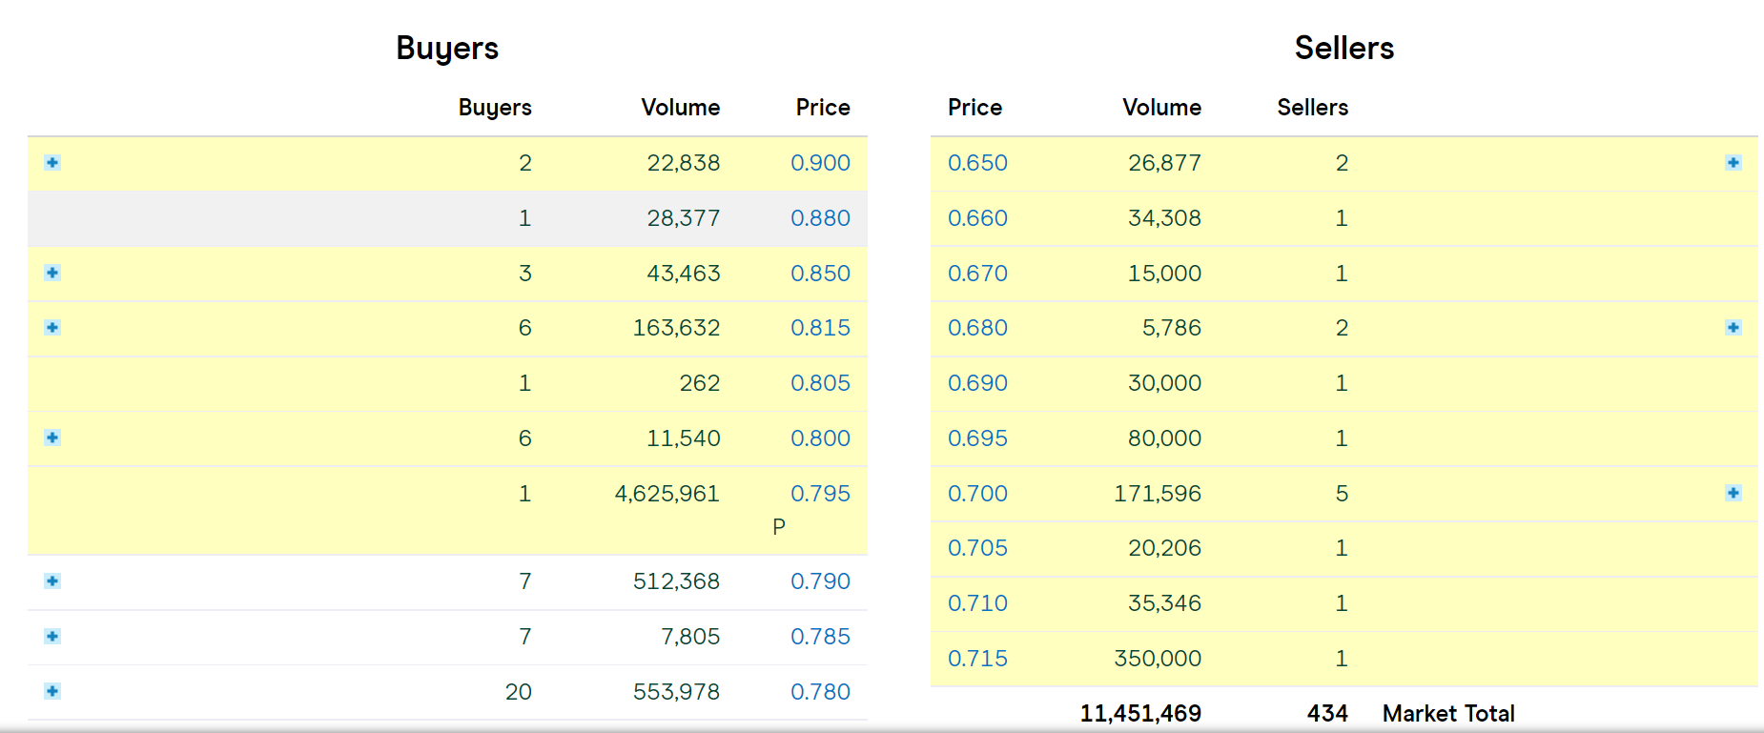Click plus icon for 0.800 buyers
Image resolution: width=1764 pixels, height=733 pixels.
(x=52, y=438)
